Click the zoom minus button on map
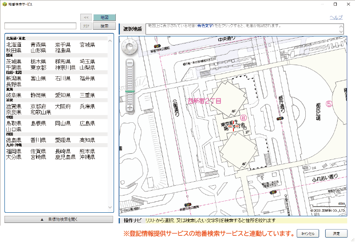The width and height of the screenshot is (355, 242). click(x=130, y=63)
